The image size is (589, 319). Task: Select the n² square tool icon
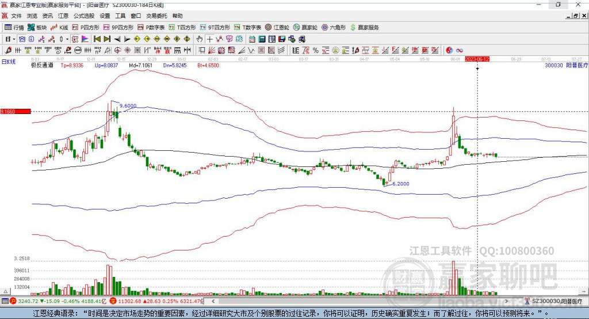98,50
